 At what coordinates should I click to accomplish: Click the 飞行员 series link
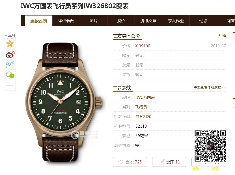coord(141,107)
